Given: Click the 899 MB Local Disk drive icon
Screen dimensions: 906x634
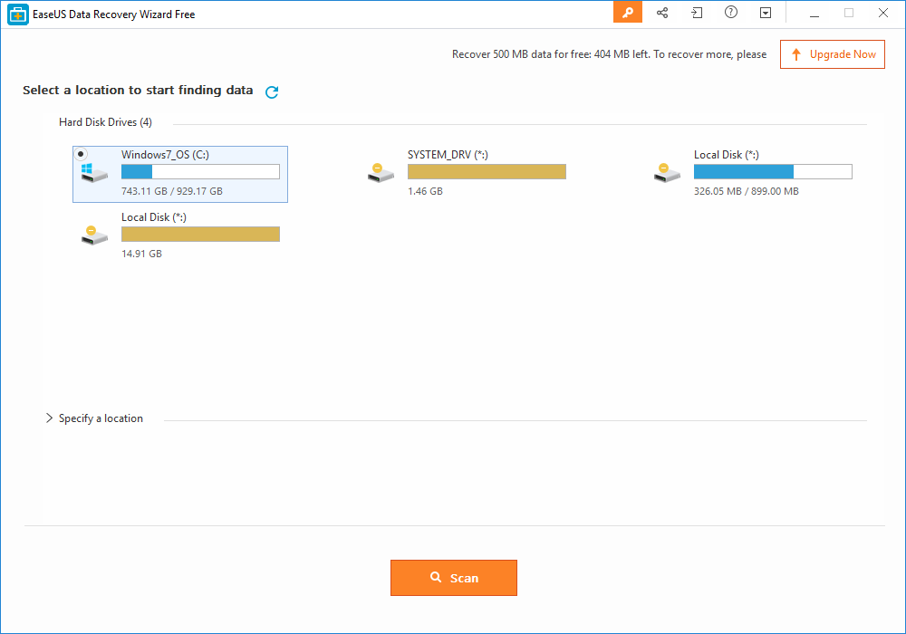Looking at the screenshot, I should [x=667, y=173].
